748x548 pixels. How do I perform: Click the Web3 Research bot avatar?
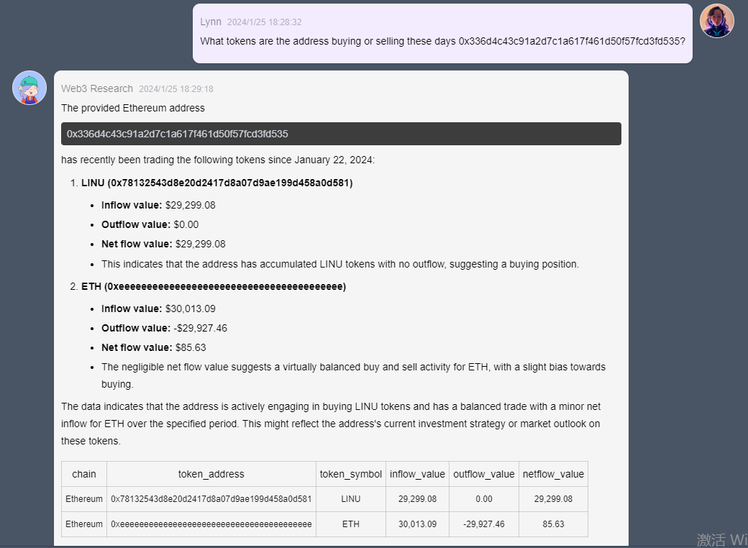click(x=29, y=88)
